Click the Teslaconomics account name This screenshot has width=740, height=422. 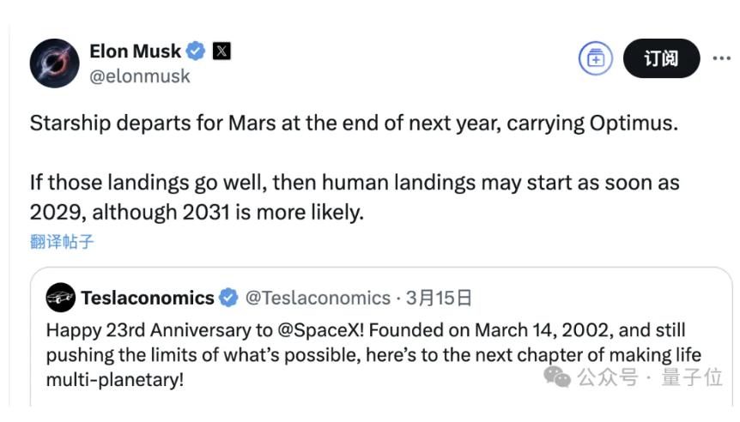click(x=148, y=298)
